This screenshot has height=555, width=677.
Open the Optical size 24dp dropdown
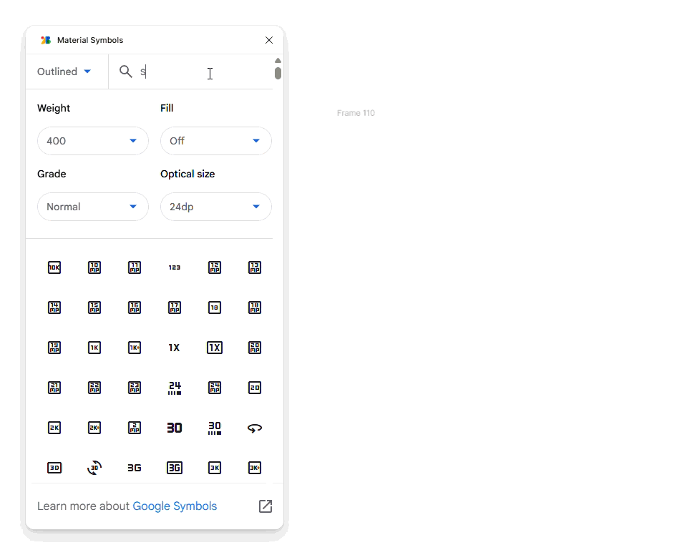[216, 207]
